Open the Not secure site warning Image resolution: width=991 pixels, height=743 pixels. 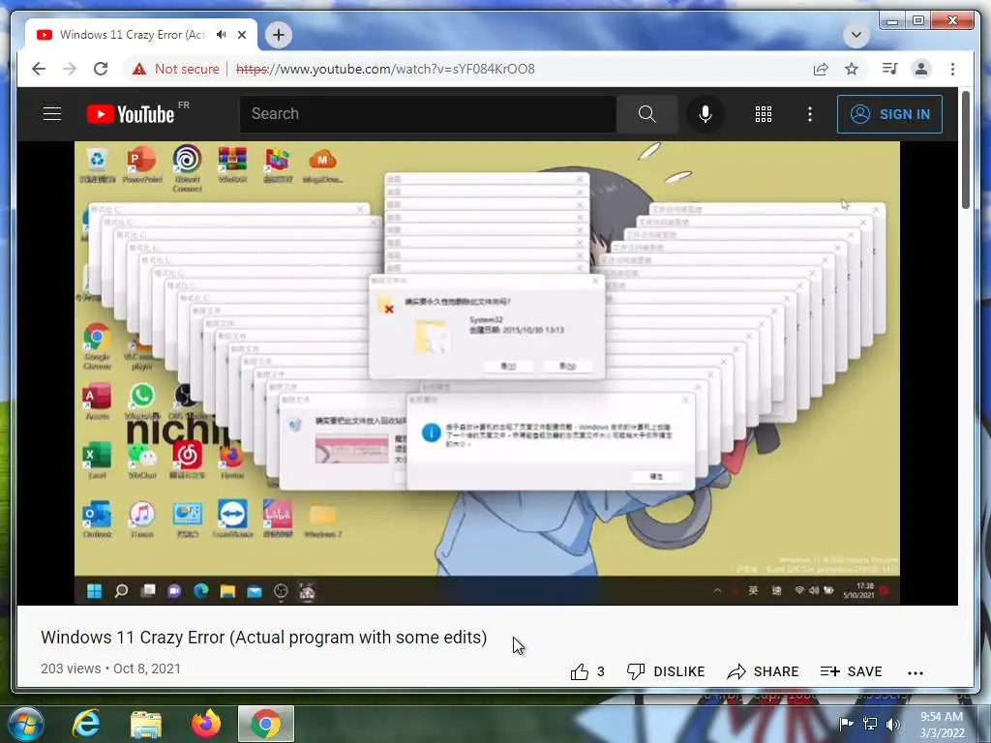(176, 69)
